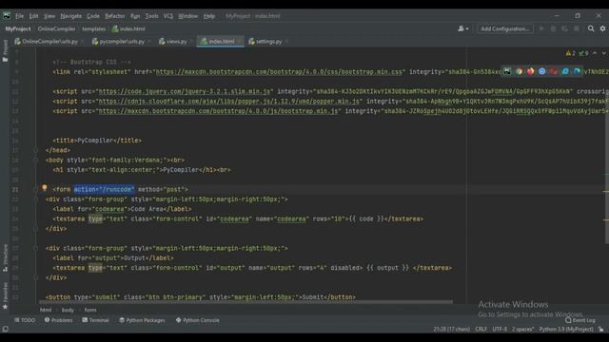Viewport: 609px width, 342px height.
Task: Open the TODO tool window
Action: pyautogui.click(x=25, y=320)
